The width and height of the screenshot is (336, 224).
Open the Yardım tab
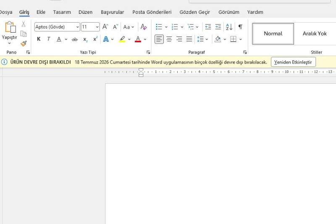(x=255, y=12)
